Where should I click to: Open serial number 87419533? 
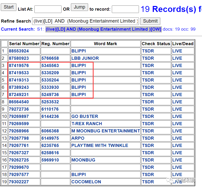click(x=19, y=73)
